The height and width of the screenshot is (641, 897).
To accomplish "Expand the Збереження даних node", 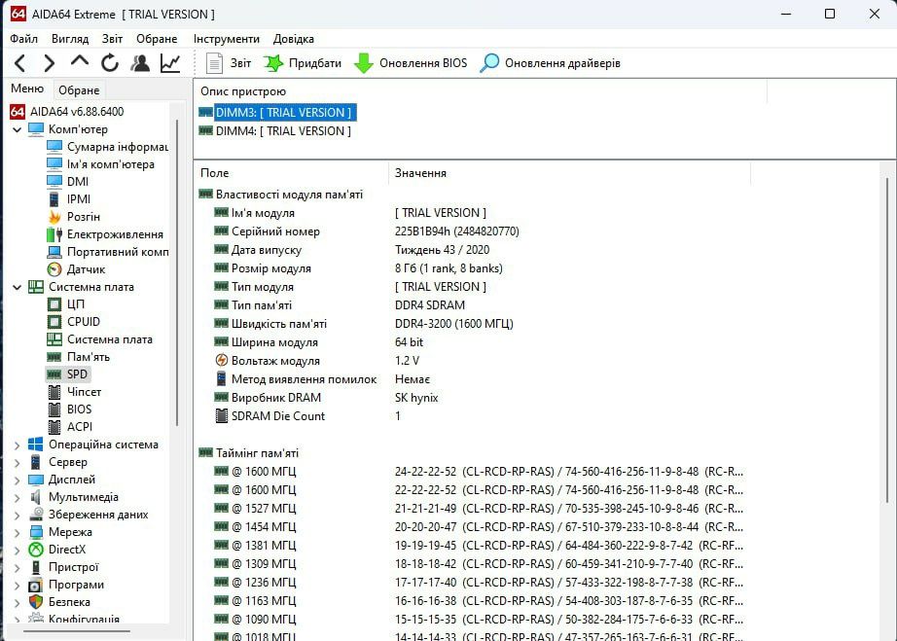I will pos(18,516).
